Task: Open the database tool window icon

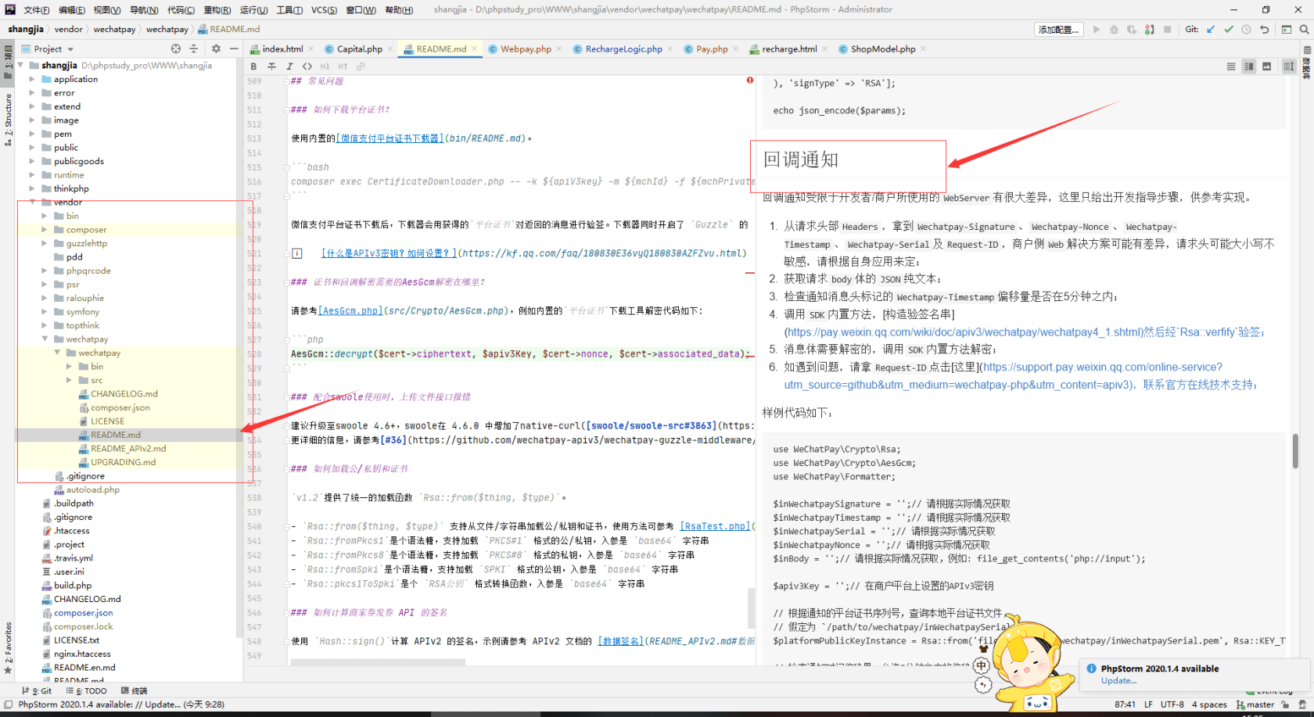Action: tap(1307, 50)
